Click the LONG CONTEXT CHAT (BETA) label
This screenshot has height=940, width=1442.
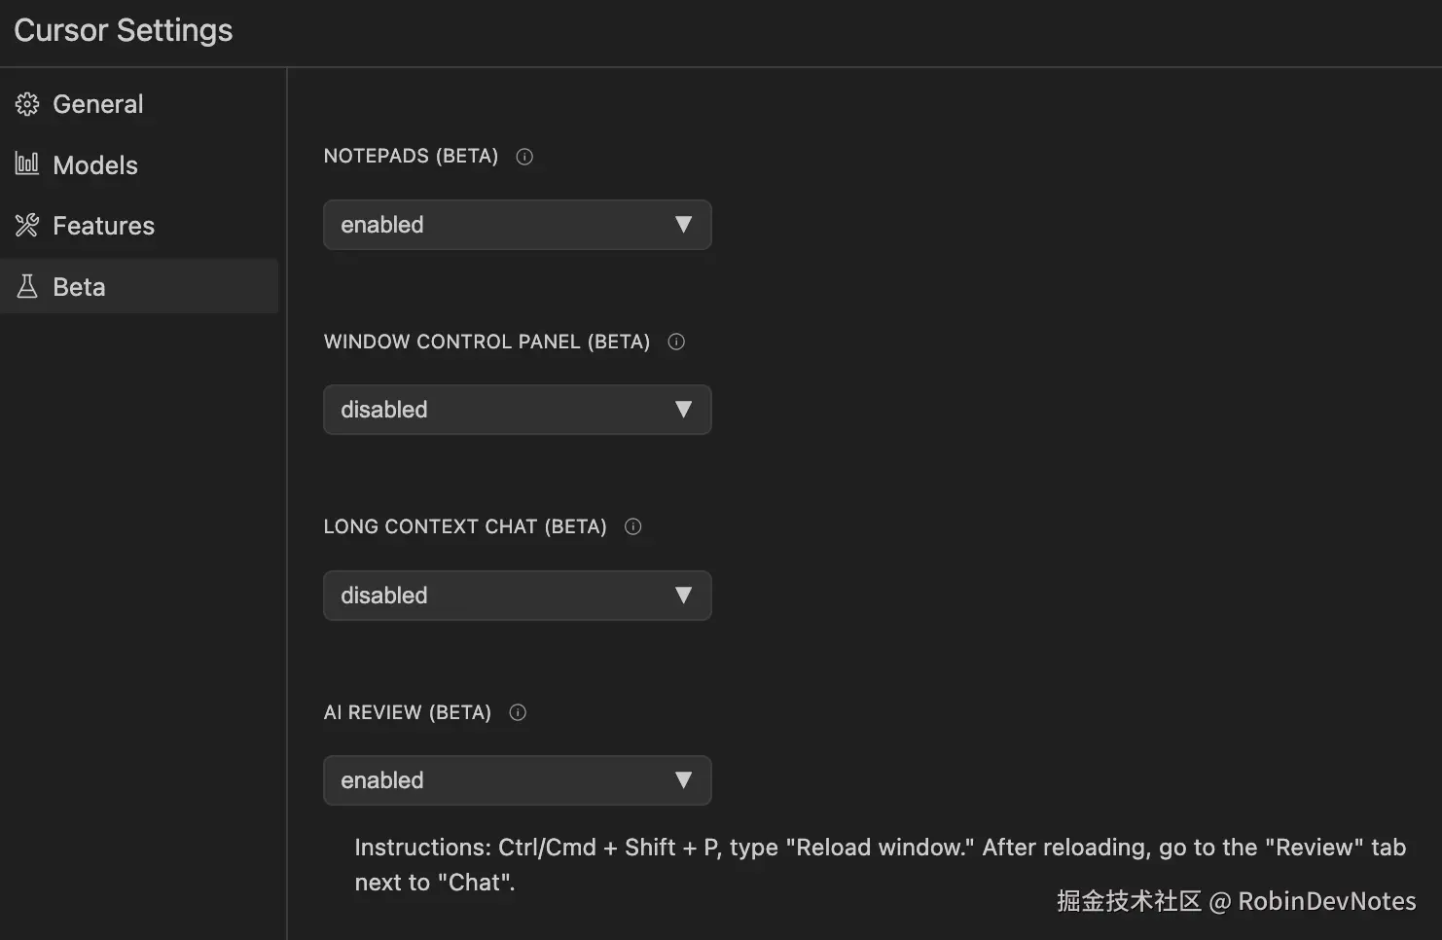tap(465, 526)
